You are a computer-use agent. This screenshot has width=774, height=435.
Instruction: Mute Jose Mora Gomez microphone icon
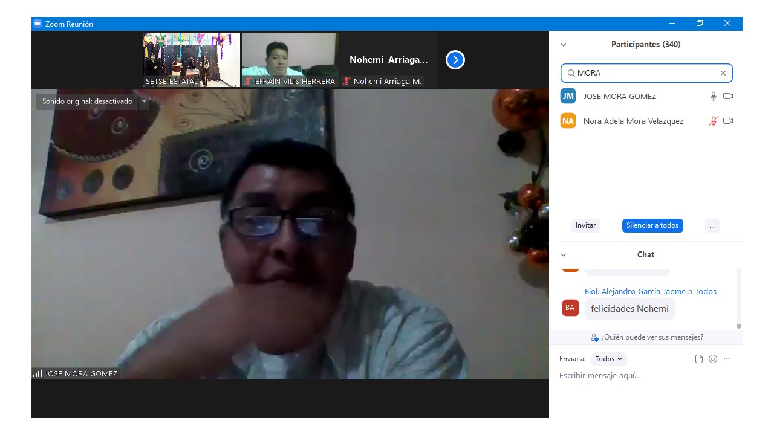coord(714,96)
